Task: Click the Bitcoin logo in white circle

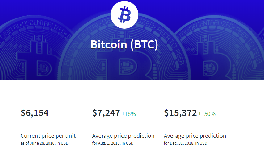Action: pyautogui.click(x=125, y=15)
